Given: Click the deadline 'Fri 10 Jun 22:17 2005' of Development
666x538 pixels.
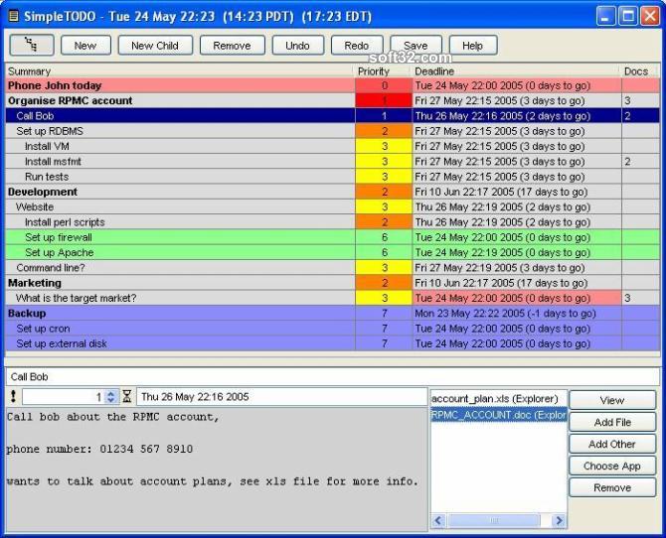Looking at the screenshot, I should coord(517,192).
